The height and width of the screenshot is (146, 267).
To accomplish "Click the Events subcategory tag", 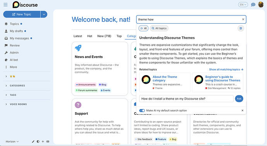I will click(x=105, y=90).
